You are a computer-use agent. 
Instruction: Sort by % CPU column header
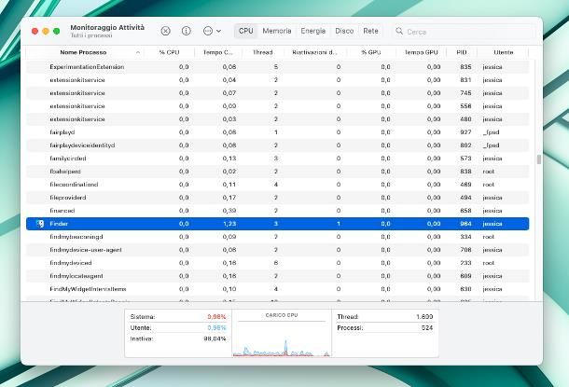[x=169, y=52]
